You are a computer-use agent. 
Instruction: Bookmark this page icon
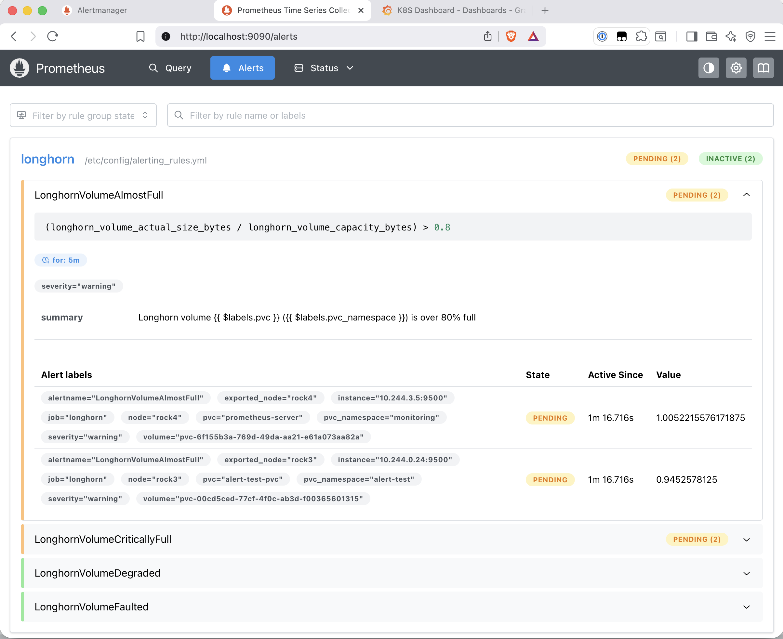pyautogui.click(x=140, y=36)
